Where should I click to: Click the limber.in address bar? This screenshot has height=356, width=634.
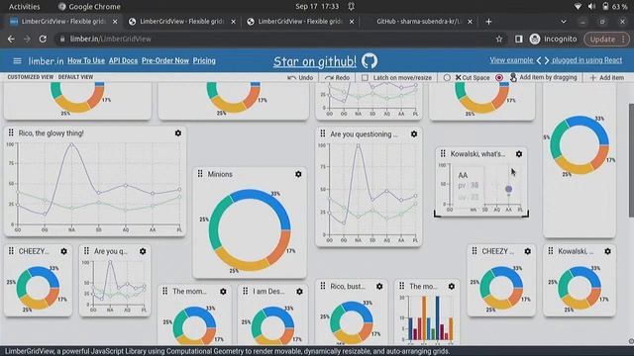(x=275, y=40)
